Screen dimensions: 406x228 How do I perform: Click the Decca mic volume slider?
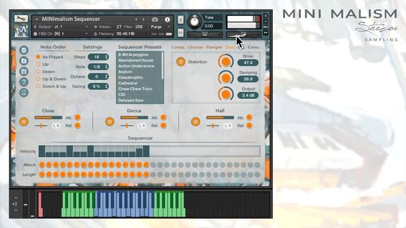pos(134,117)
